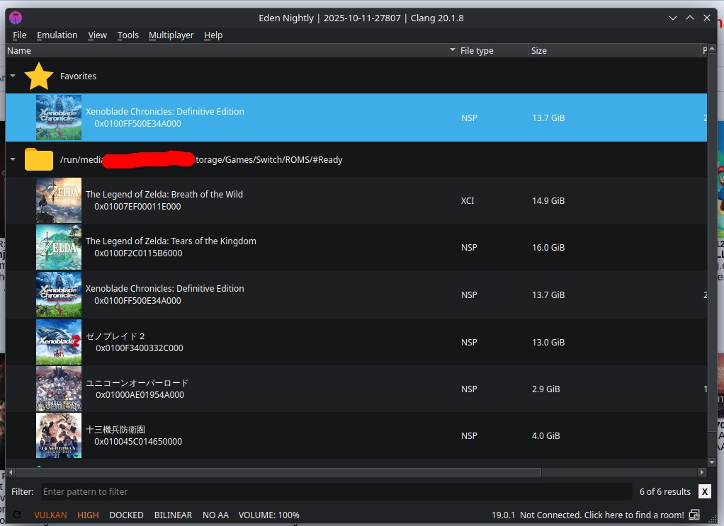Click the VOLUME: 100% indicator
724x526 pixels.
268,515
